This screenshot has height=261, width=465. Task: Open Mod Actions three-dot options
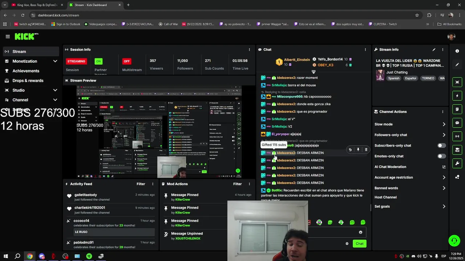point(249,184)
